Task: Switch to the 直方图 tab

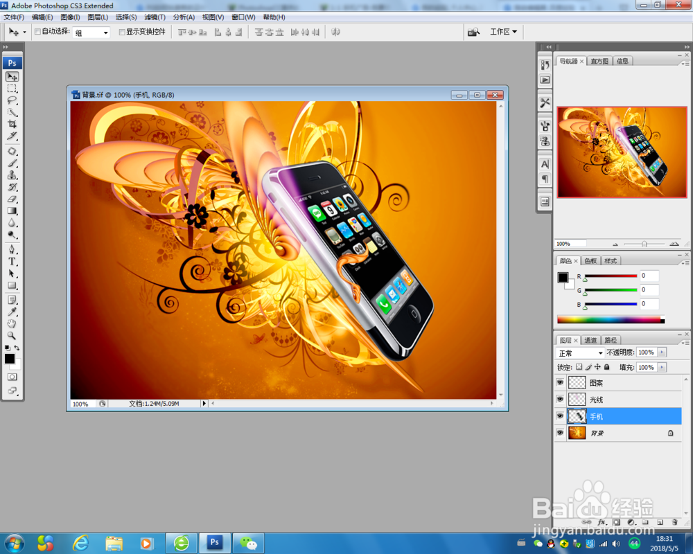Action: coord(599,61)
